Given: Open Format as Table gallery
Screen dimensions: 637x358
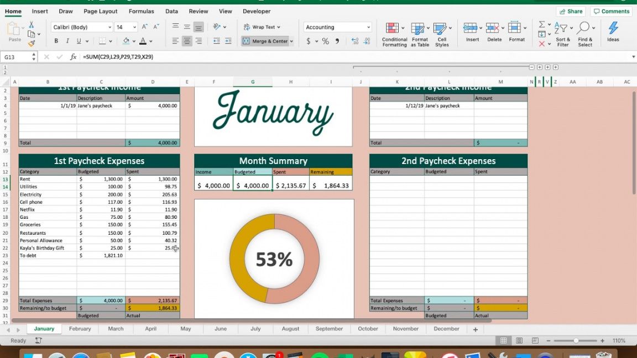Looking at the screenshot, I should point(419,29).
